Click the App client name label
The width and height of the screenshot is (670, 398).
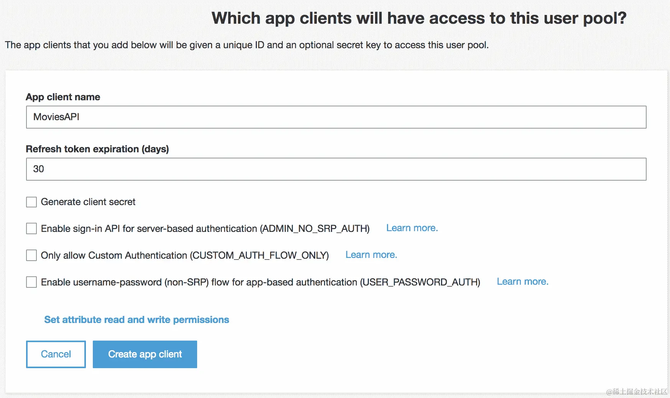(x=63, y=97)
